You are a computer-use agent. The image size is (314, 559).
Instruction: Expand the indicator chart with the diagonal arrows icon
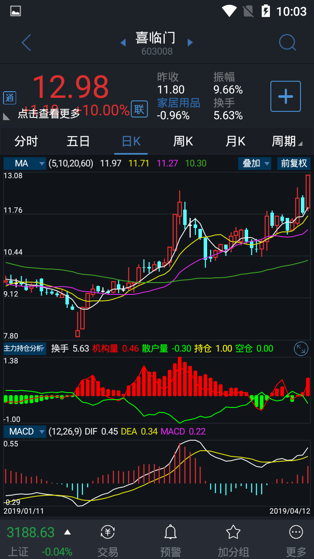pyautogui.click(x=301, y=349)
